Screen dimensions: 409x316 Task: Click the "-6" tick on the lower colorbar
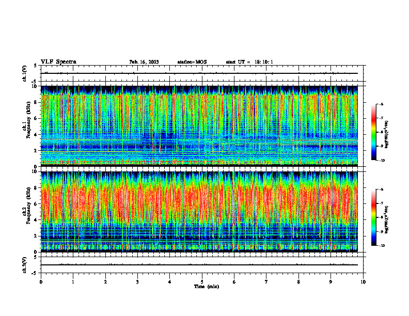[381, 189]
